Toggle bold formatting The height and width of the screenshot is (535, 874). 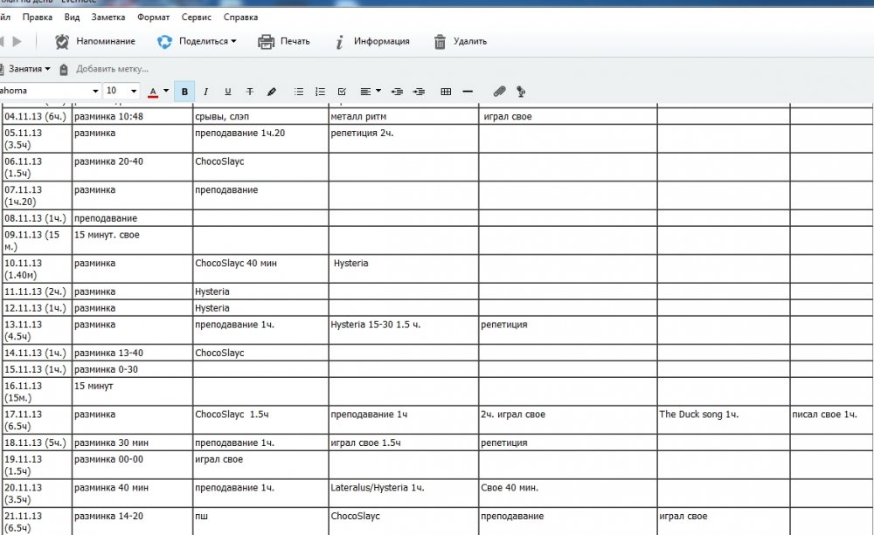184,92
